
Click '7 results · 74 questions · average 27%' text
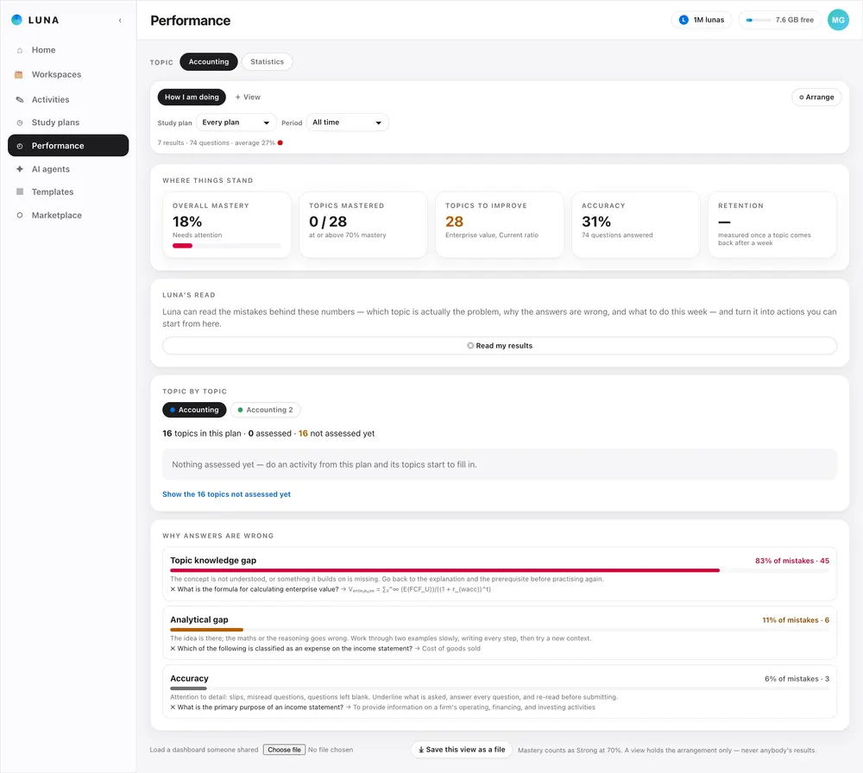(217, 142)
